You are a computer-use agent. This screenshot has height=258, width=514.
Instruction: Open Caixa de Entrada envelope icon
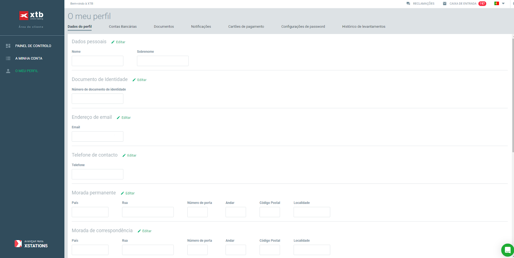445,4
